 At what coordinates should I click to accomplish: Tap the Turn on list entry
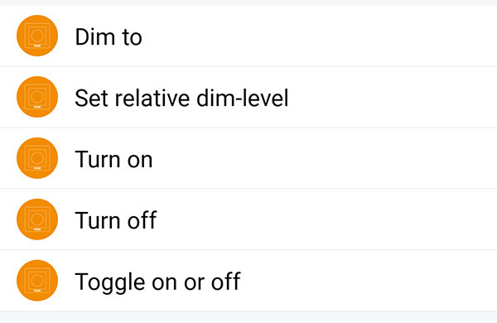pos(248,158)
